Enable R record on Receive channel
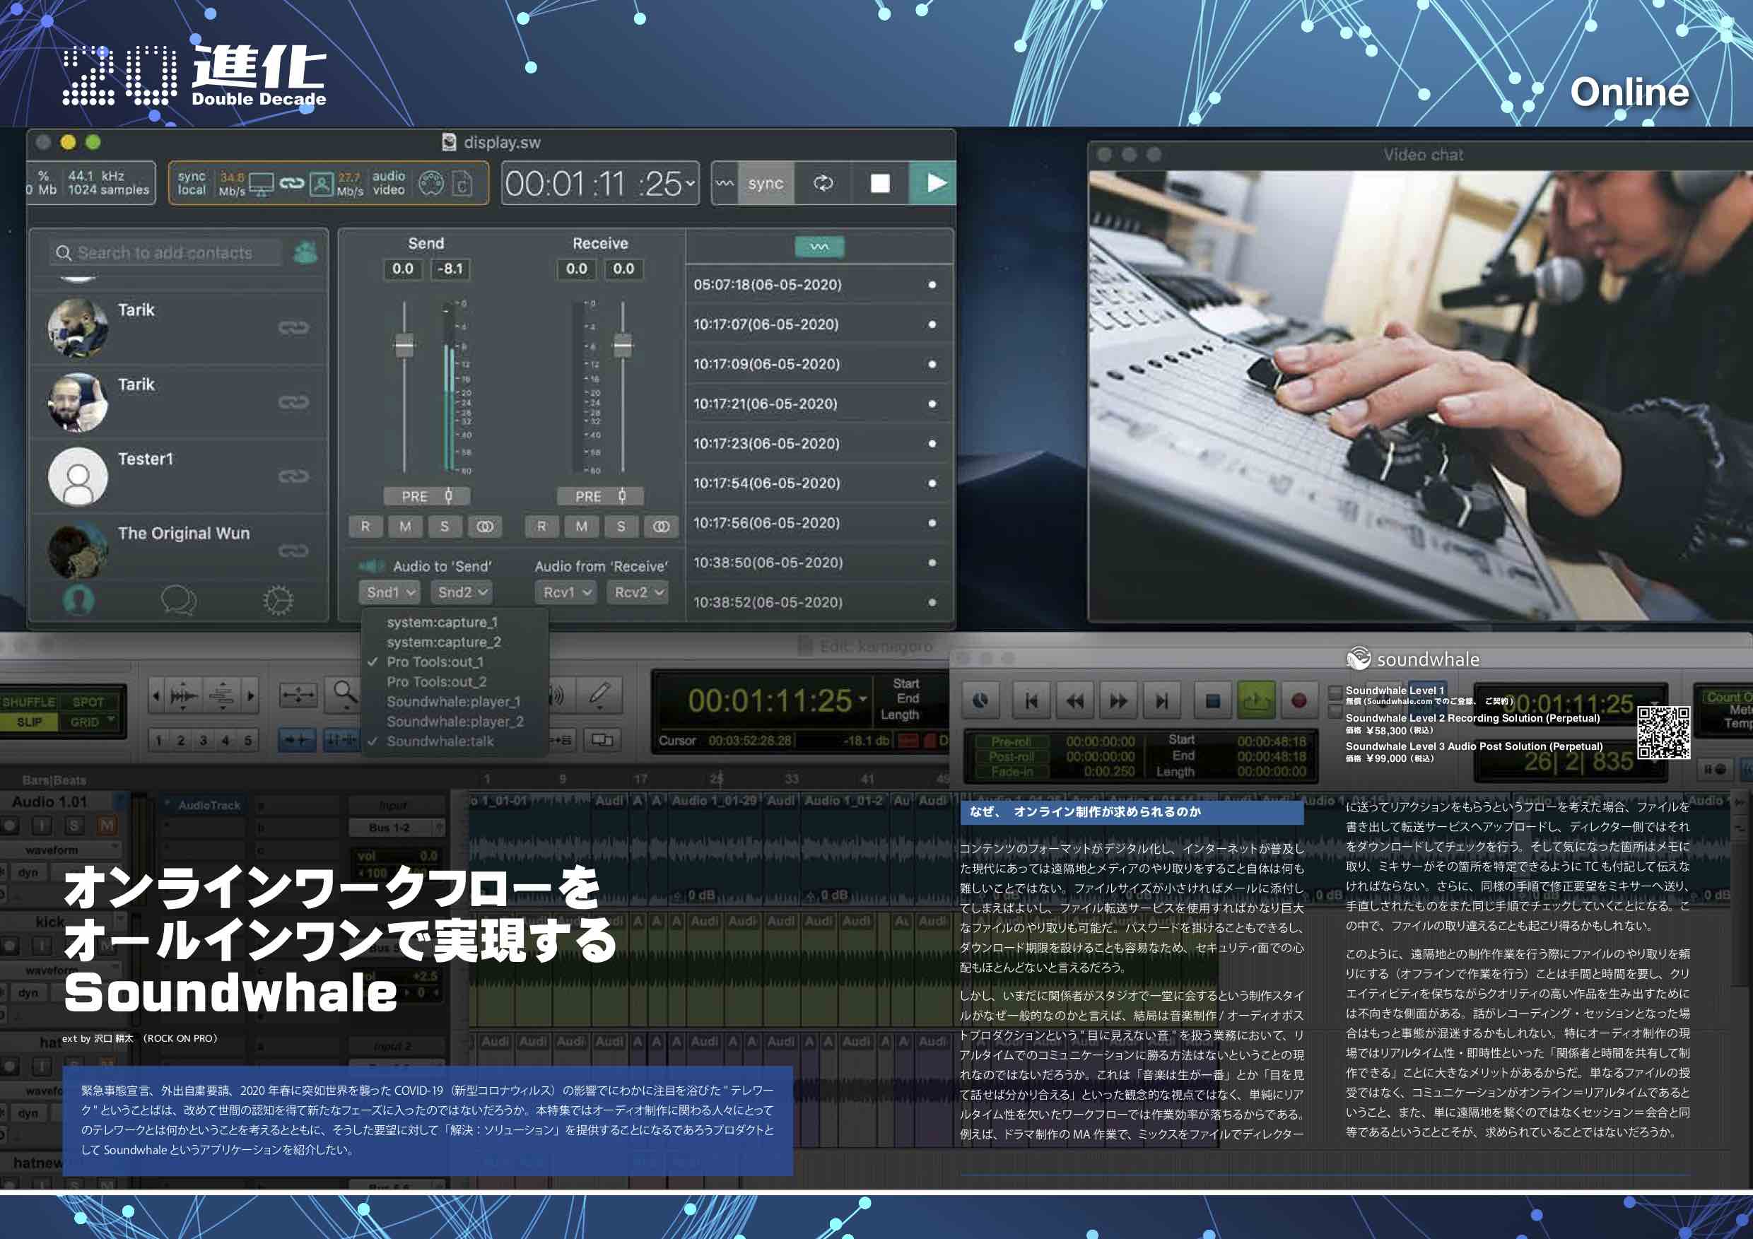The image size is (1753, 1239). [x=541, y=527]
